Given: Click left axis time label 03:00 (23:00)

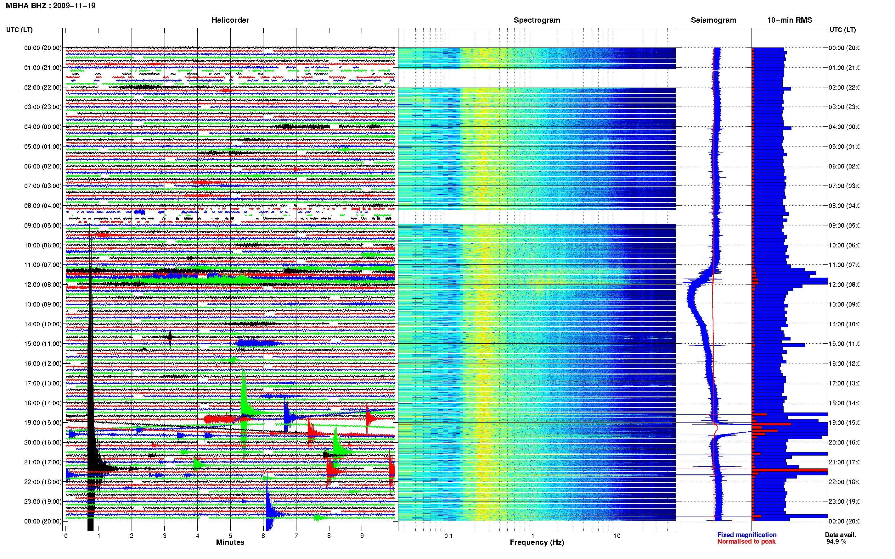Looking at the screenshot, I should click(x=43, y=107).
